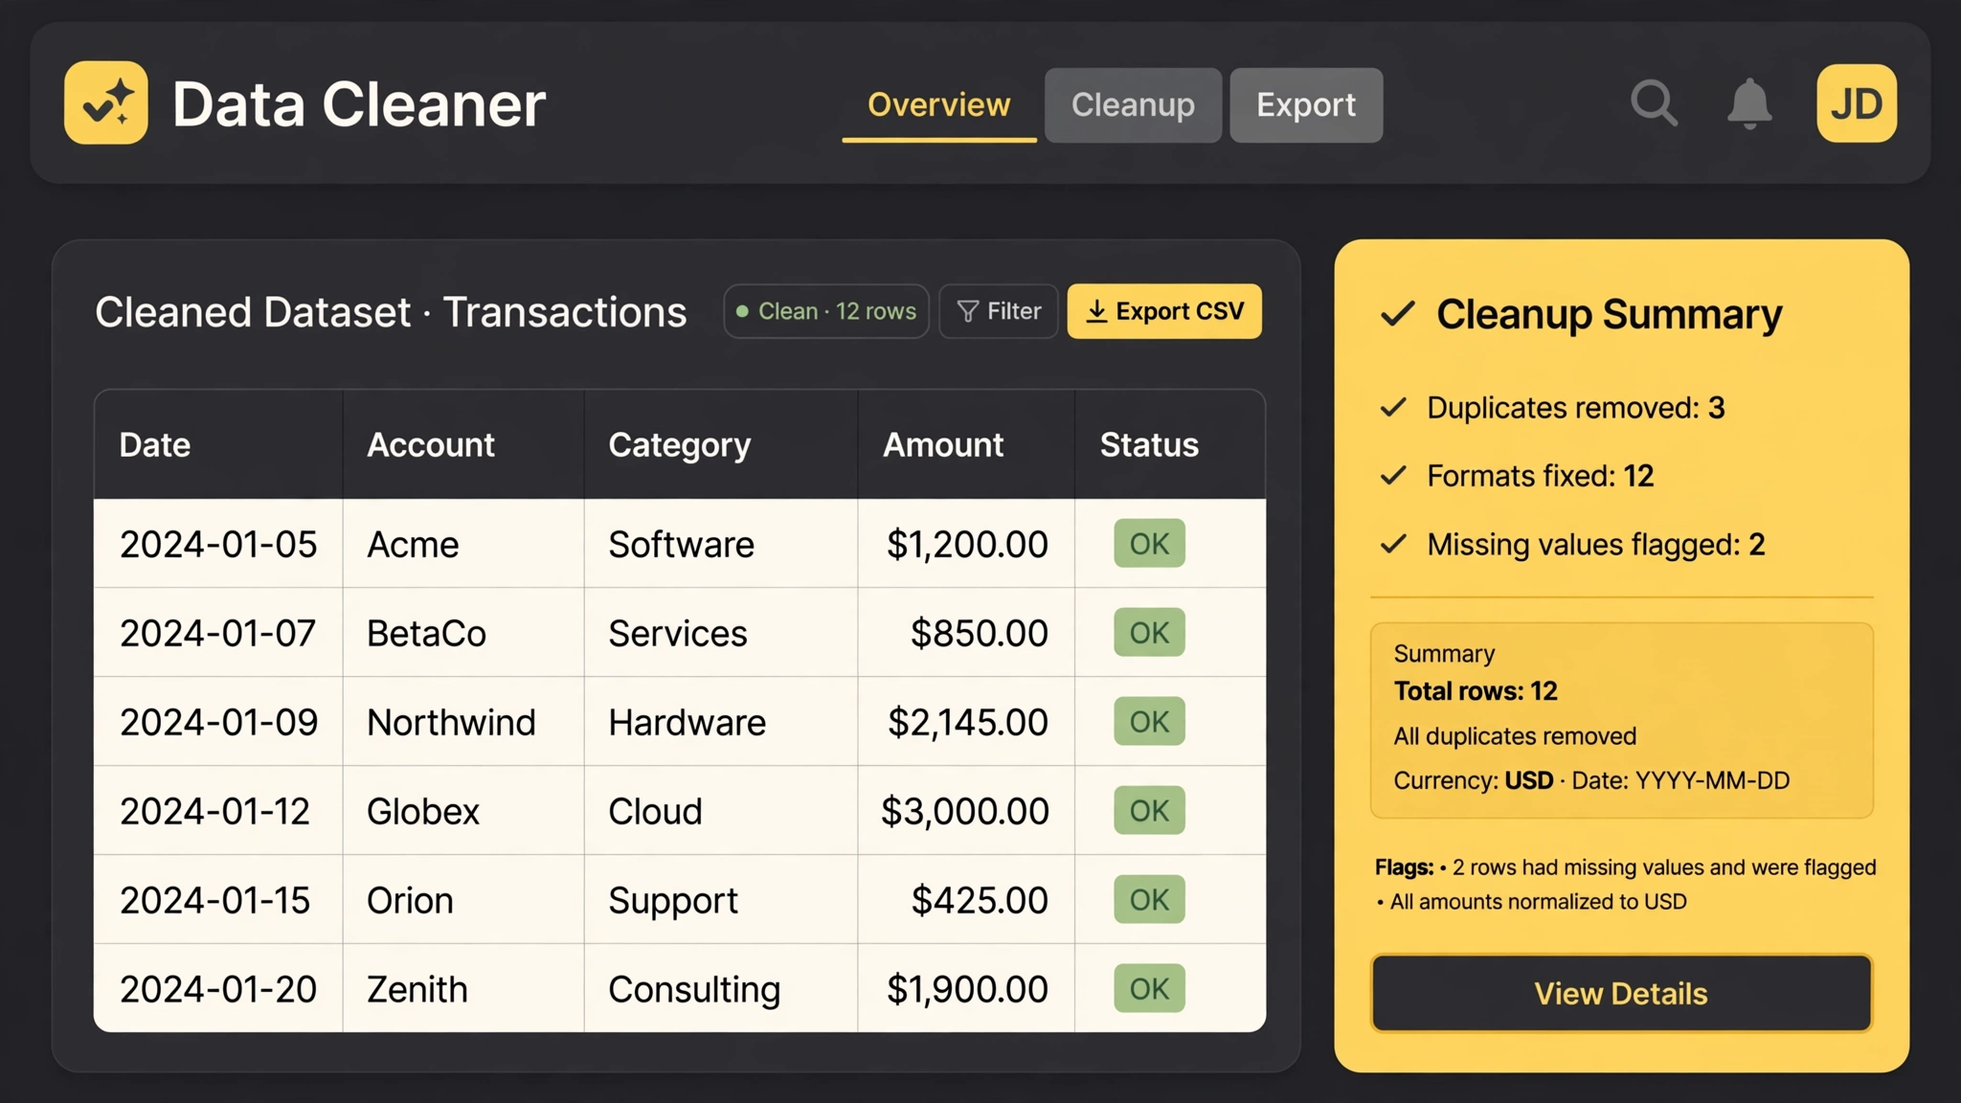
Task: Select the BetaCo account cell
Action: point(463,633)
